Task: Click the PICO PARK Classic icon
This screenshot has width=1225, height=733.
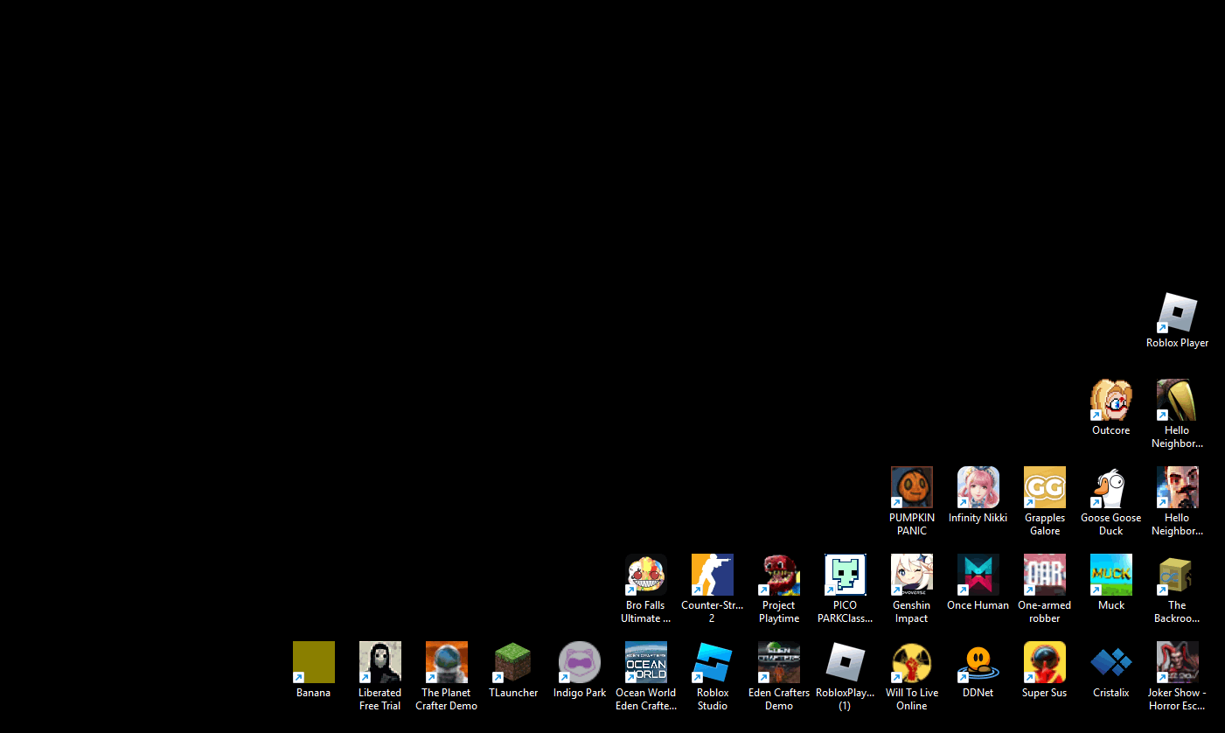Action: click(845, 575)
